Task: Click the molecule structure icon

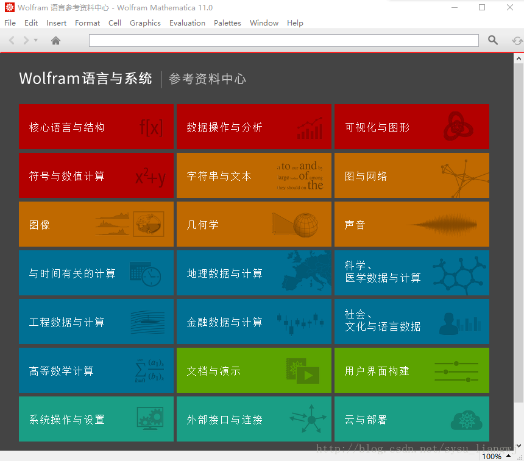Action: point(460,276)
